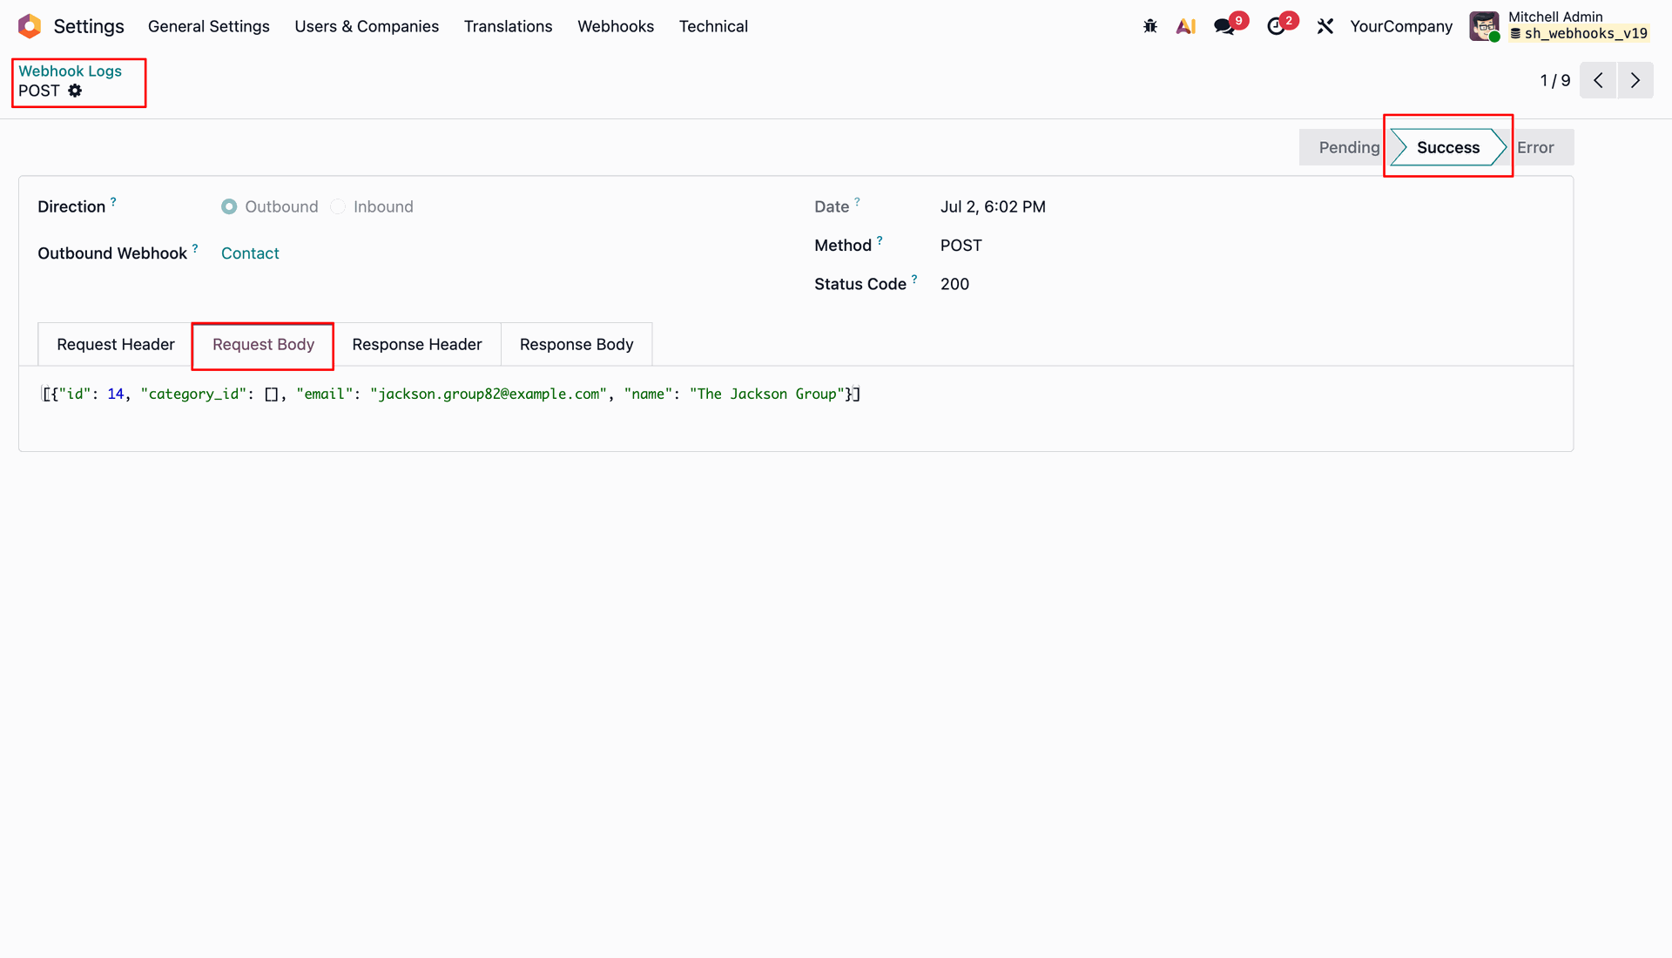
Task: Open the AI assistant icon
Action: [1185, 26]
